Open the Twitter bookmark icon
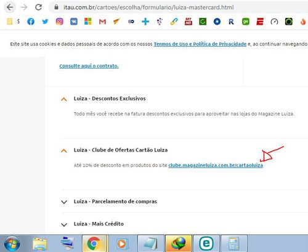 point(45,22)
